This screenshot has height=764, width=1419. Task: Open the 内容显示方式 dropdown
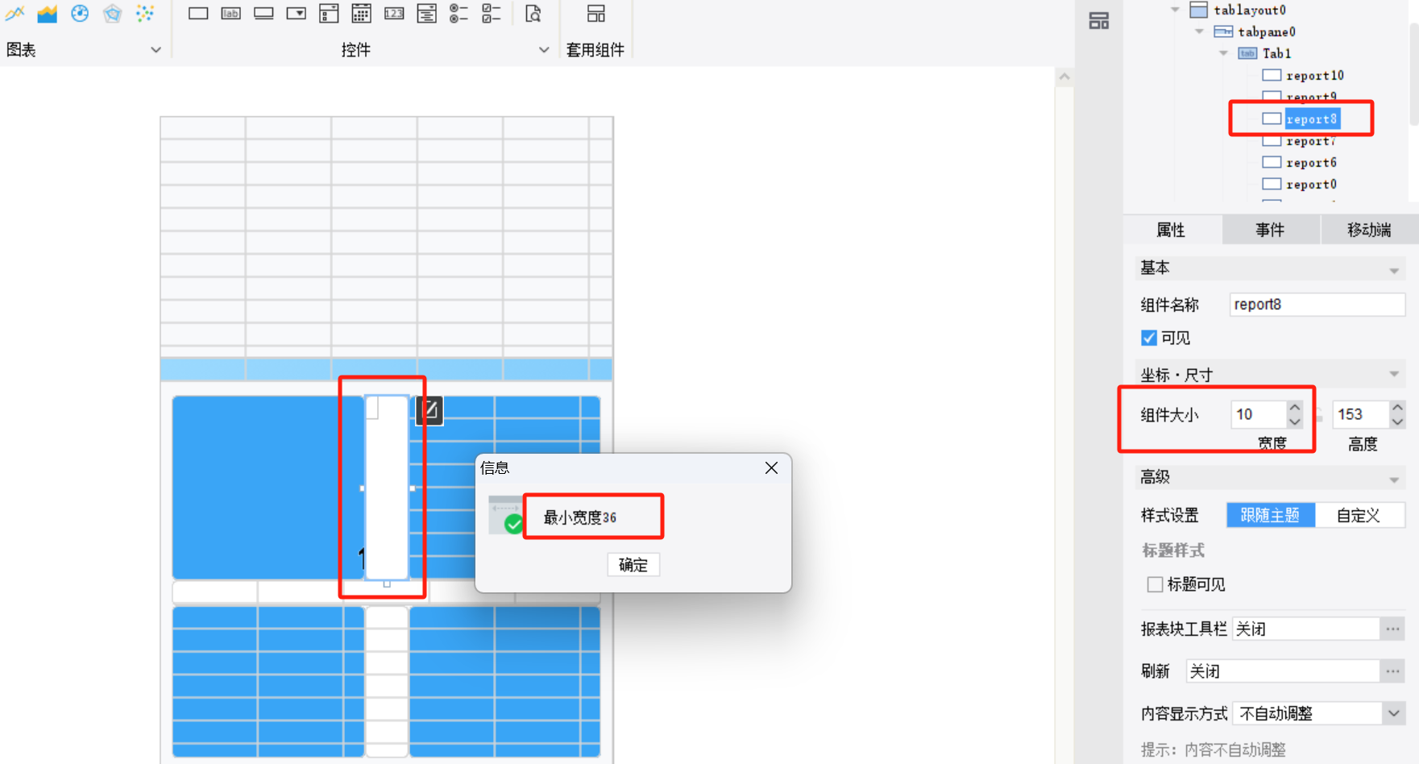coord(1394,713)
